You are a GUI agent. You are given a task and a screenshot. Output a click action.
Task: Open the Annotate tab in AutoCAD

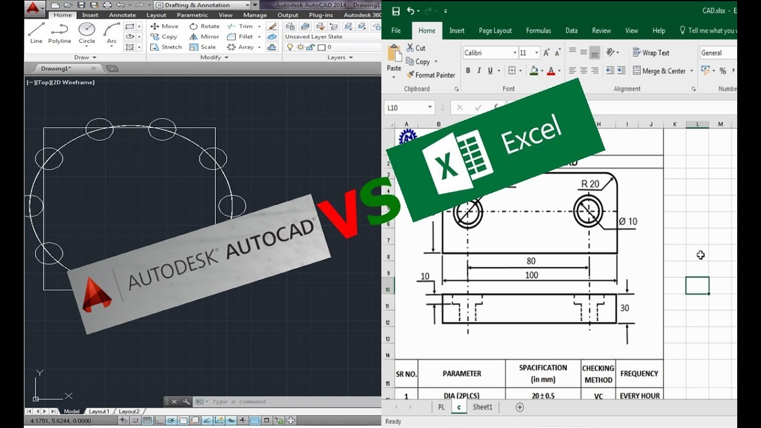pos(122,15)
